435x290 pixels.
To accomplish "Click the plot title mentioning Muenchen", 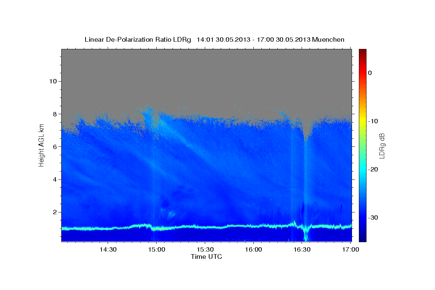I will pos(214,40).
